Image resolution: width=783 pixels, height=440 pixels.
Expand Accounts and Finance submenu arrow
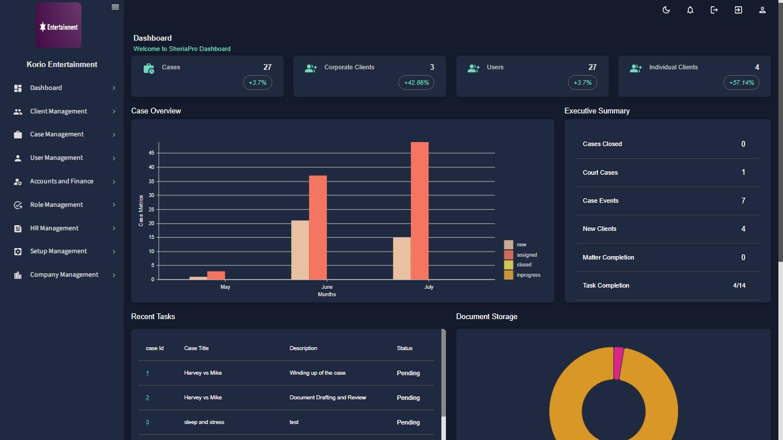[x=114, y=182]
